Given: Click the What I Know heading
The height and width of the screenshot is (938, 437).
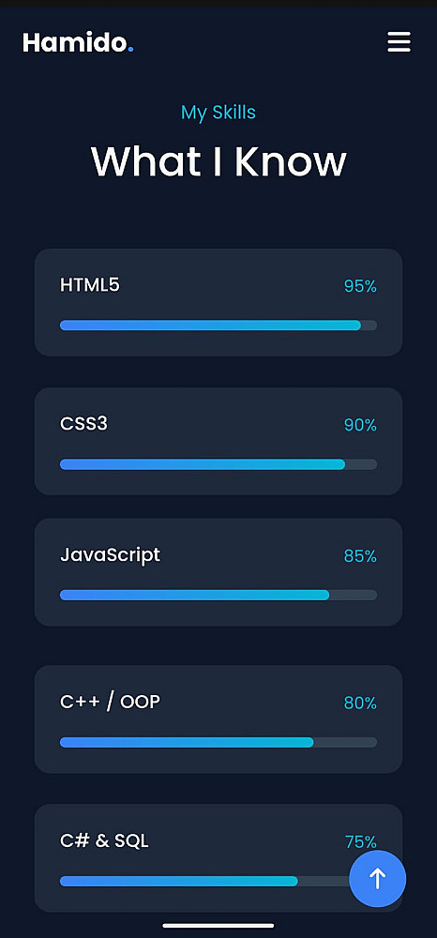Looking at the screenshot, I should click(x=218, y=161).
